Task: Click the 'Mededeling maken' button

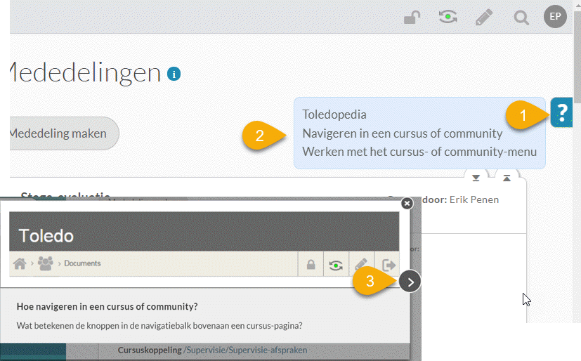Action: (x=63, y=133)
